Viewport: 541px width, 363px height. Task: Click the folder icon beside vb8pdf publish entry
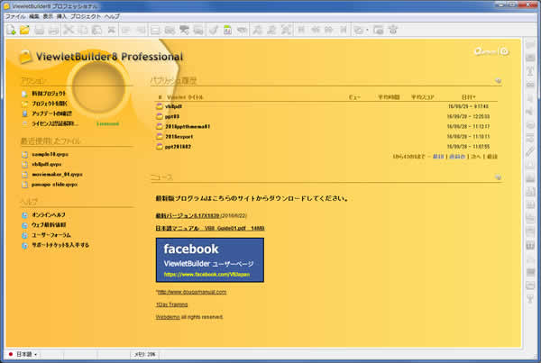click(159, 105)
